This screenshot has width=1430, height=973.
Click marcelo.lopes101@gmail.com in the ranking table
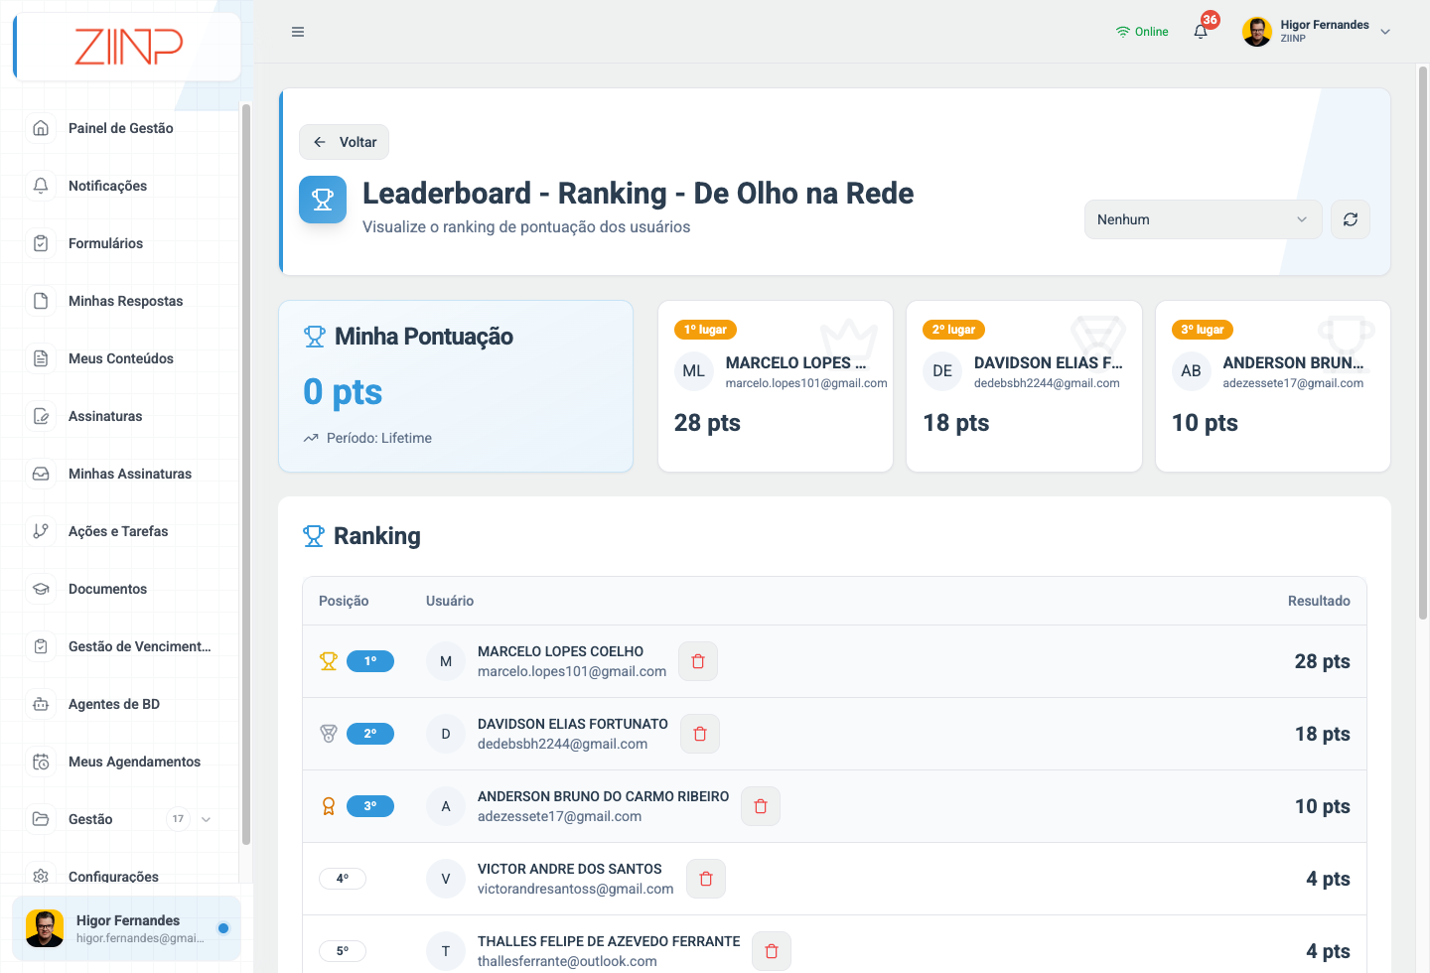coord(572,671)
